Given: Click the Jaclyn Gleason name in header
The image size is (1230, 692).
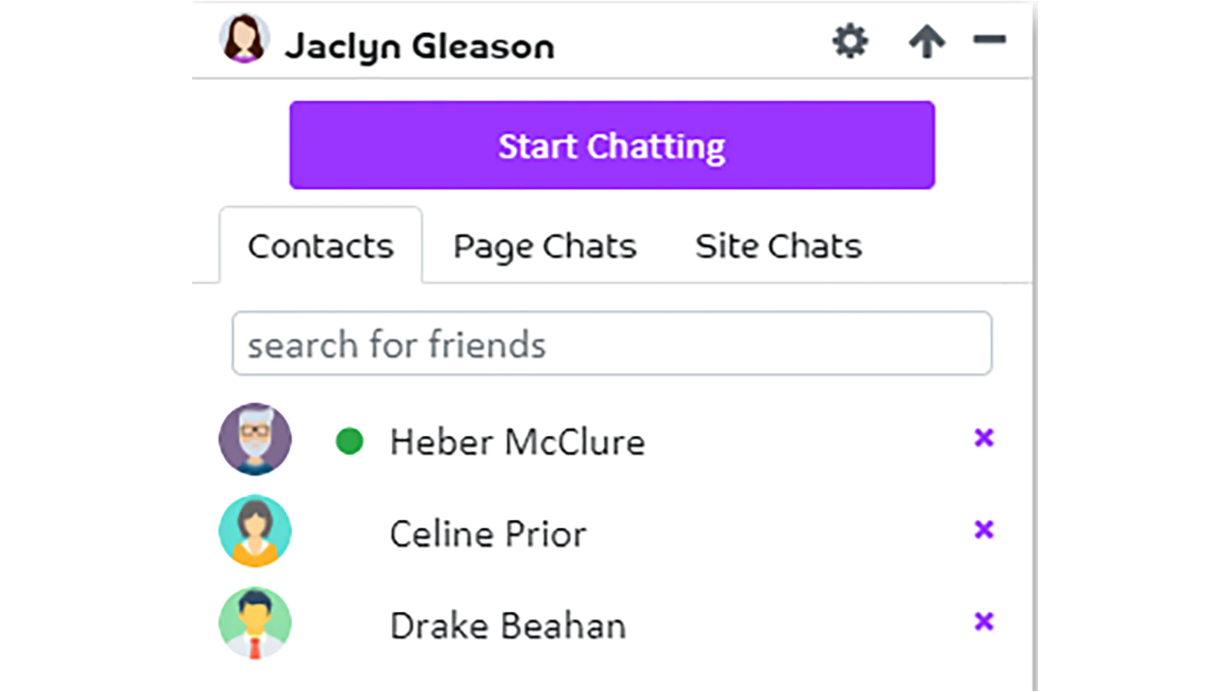Looking at the screenshot, I should 420,47.
